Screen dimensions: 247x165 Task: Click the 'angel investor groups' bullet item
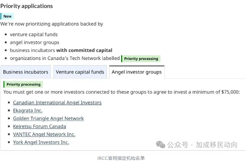pyautogui.click(x=34, y=42)
